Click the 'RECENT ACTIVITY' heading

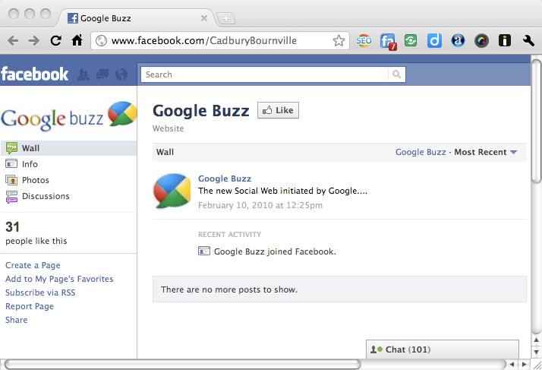[229, 234]
